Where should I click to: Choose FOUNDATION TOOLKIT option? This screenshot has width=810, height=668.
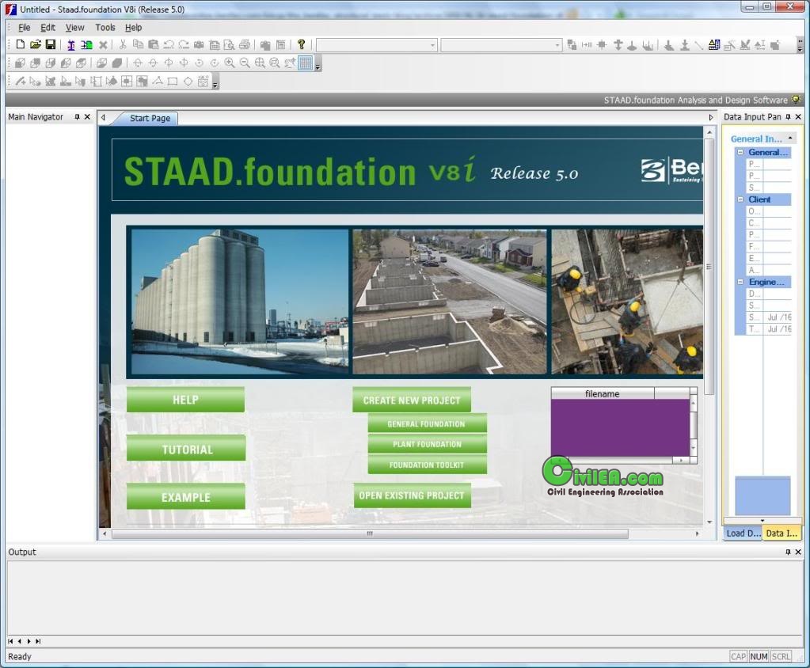[427, 465]
